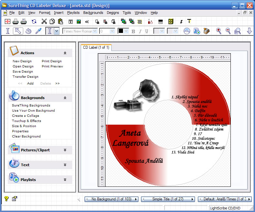Toggle underline text formatting
Image resolution: width=255 pixels, height=212 pixels.
(x=147, y=31)
